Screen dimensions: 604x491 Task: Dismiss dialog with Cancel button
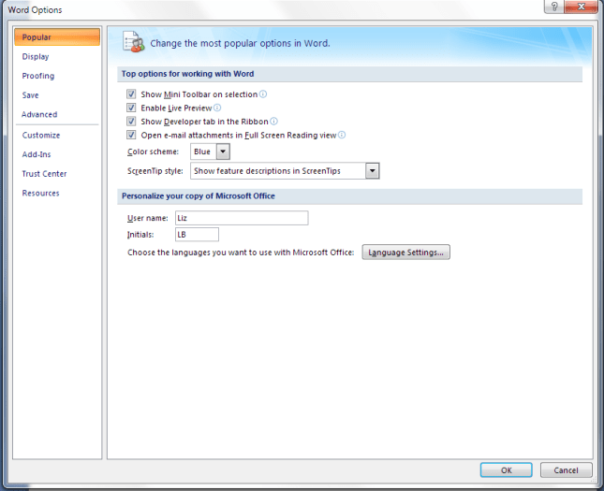point(566,470)
